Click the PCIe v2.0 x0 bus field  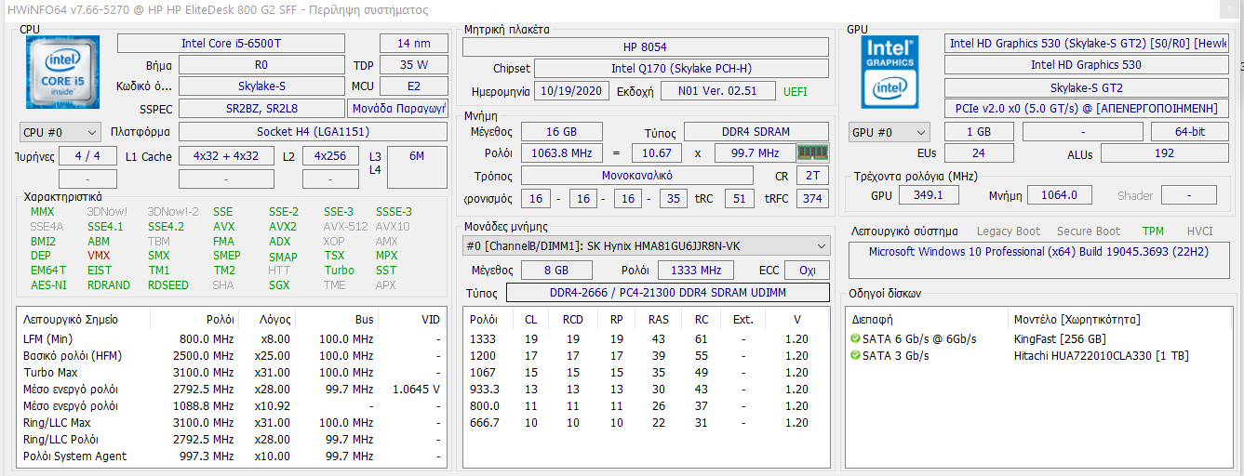[x=1086, y=109]
